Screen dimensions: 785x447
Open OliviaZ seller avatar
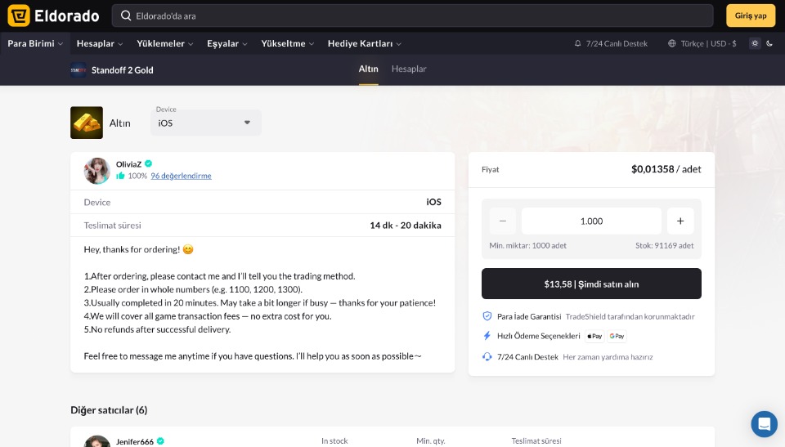[97, 171]
